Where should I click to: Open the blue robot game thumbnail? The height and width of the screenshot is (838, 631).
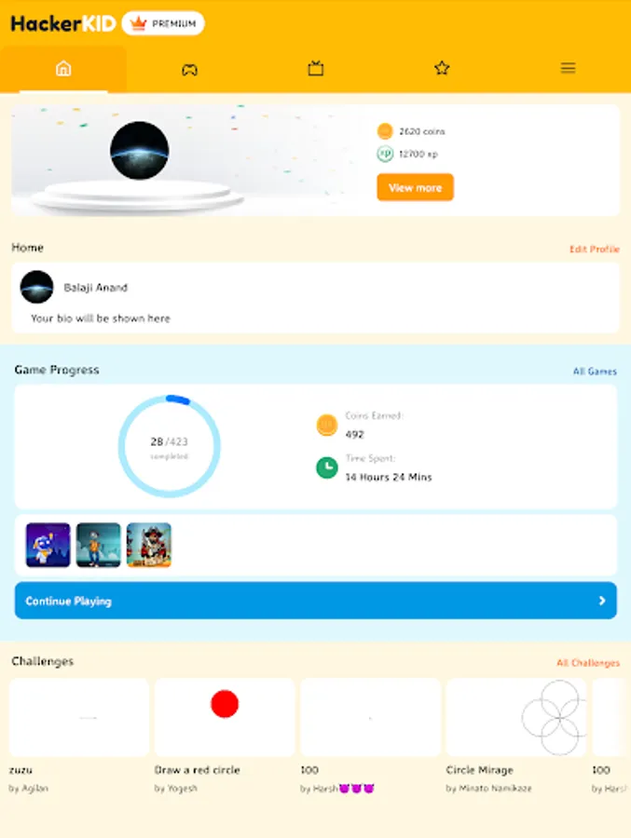point(48,545)
